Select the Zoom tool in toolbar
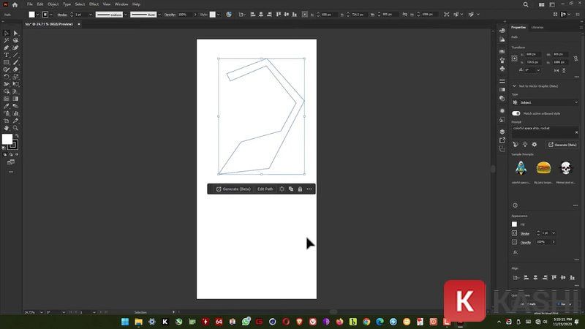This screenshot has width=585, height=329. [x=15, y=128]
